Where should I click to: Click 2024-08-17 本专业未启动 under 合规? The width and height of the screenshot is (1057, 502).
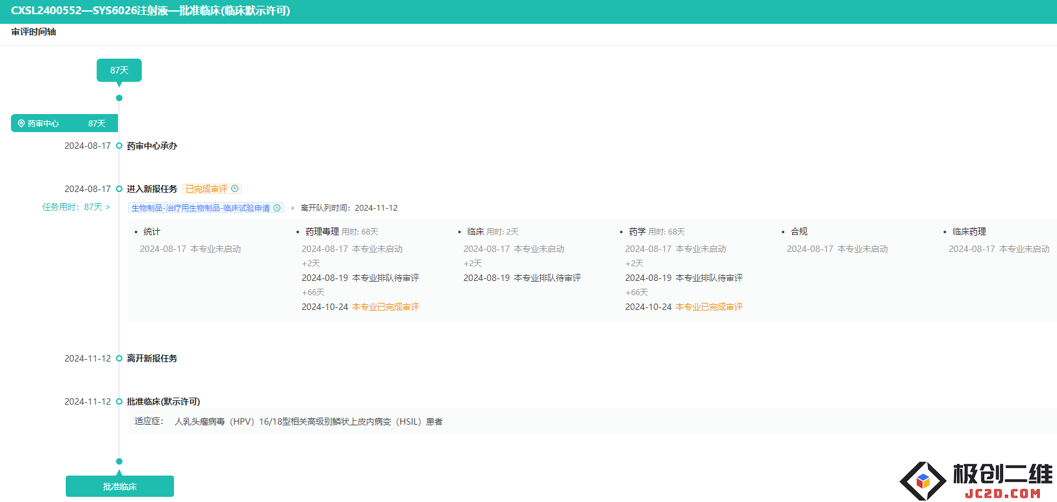[837, 249]
